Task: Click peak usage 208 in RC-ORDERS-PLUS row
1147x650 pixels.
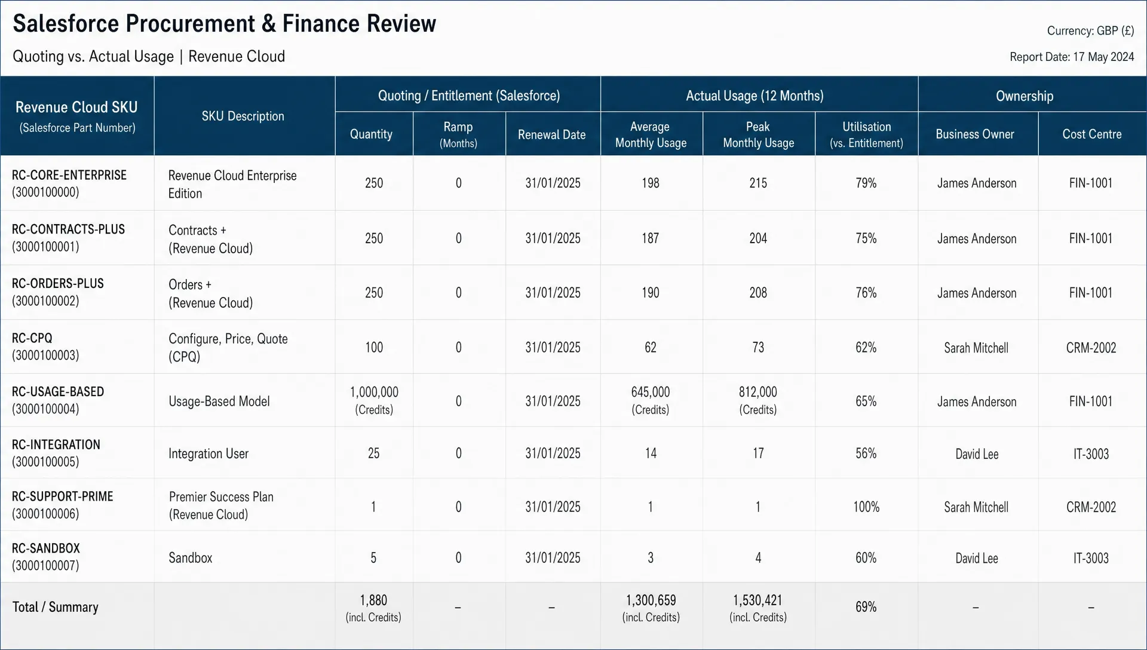Action: pyautogui.click(x=758, y=292)
